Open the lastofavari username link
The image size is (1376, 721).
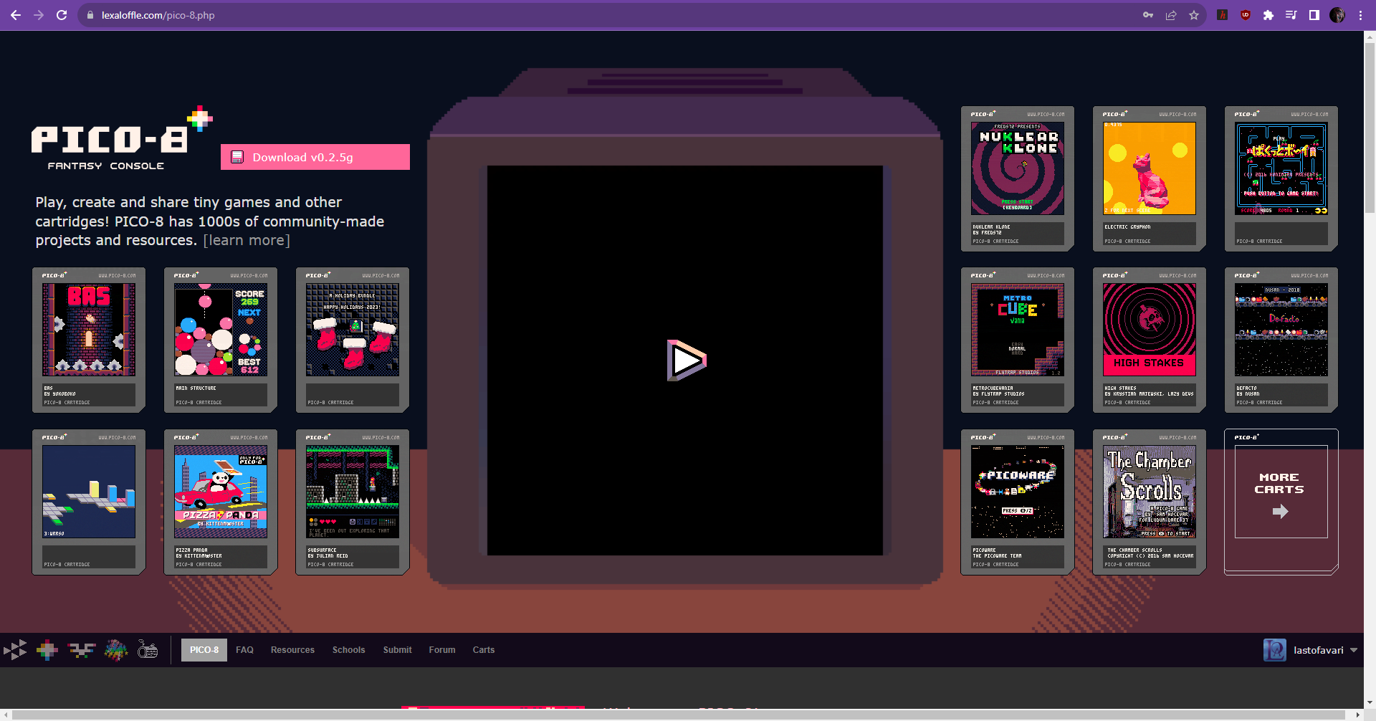pyautogui.click(x=1318, y=650)
